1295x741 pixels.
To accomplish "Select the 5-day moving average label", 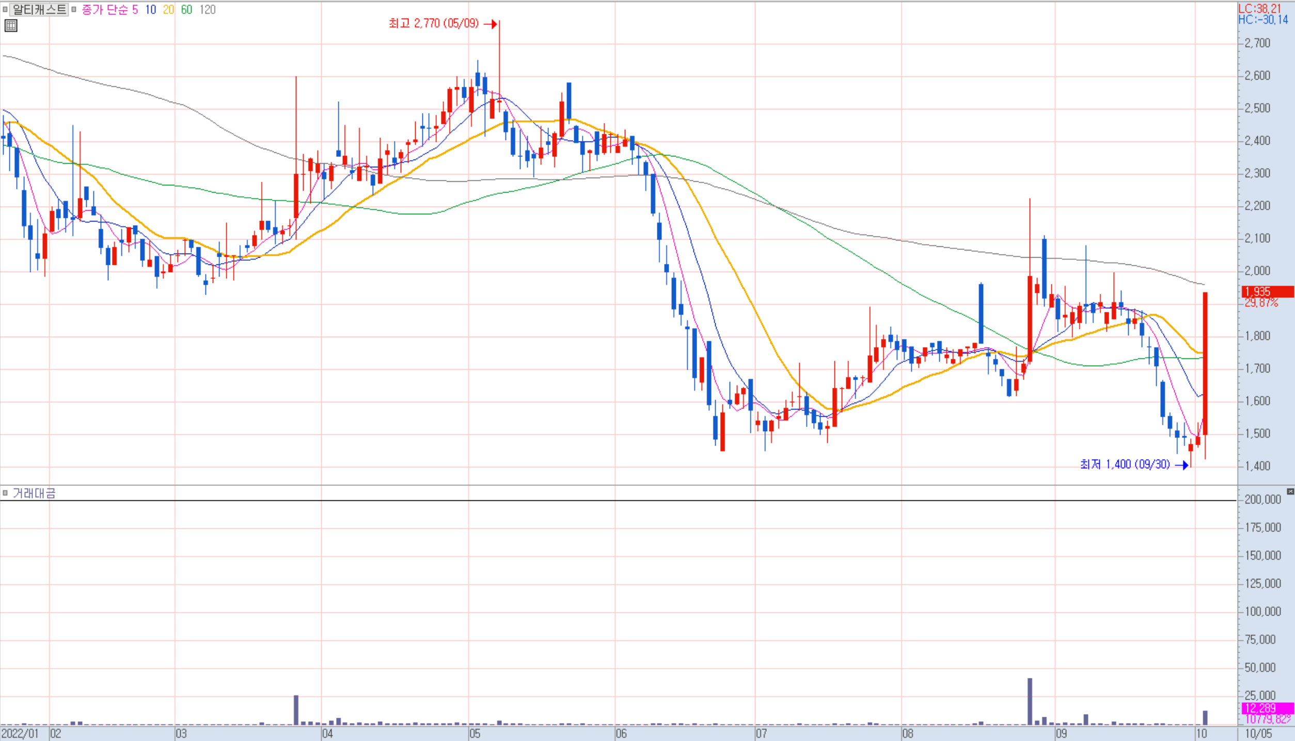I will pyautogui.click(x=135, y=9).
